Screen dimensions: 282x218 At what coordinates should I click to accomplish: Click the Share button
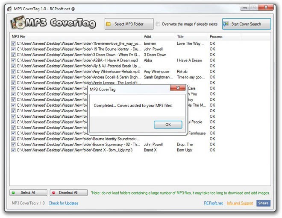(x=263, y=203)
